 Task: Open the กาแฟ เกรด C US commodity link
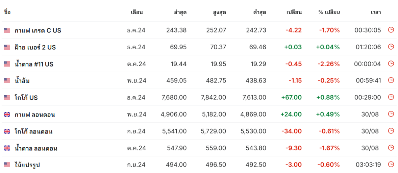pos(38,30)
